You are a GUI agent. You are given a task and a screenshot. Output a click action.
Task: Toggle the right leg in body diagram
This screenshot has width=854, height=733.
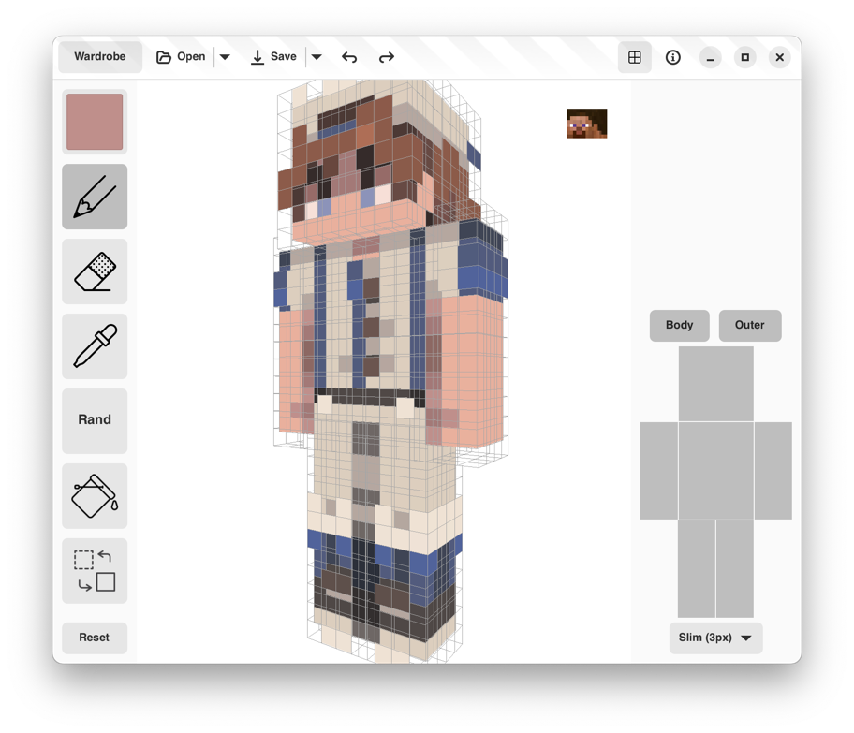pyautogui.click(x=735, y=568)
